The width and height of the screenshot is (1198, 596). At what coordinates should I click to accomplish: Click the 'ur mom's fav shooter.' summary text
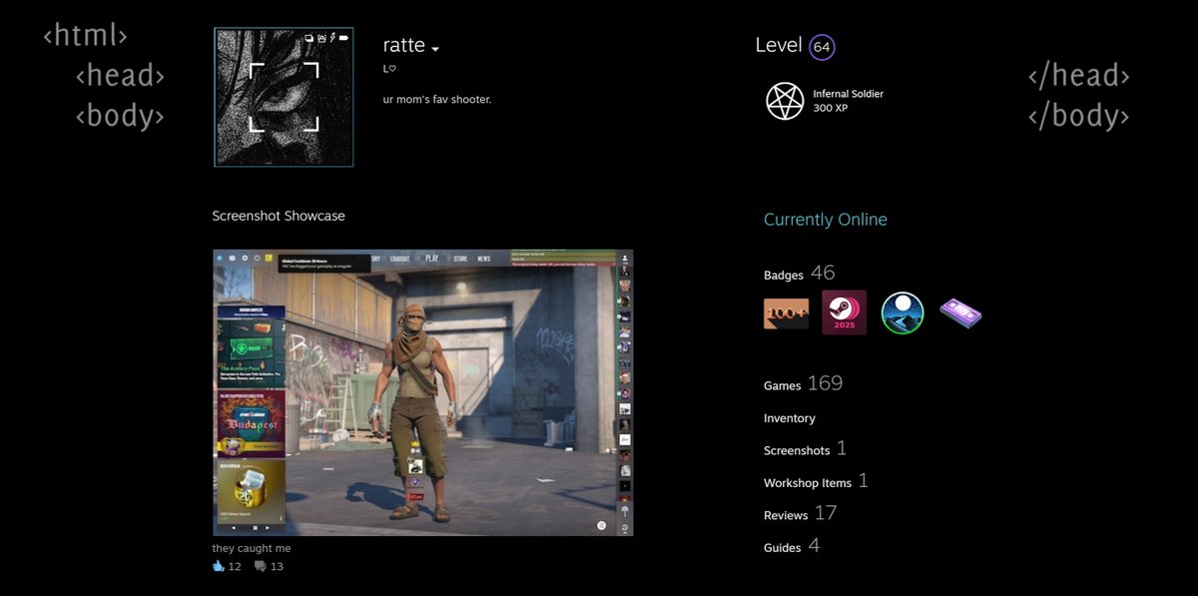437,99
